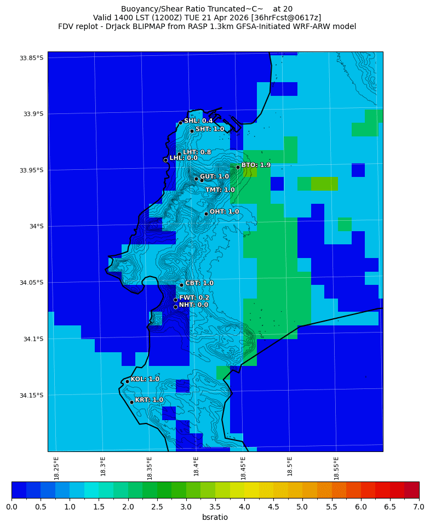
Task: Click the 'TMT: 1.0' map label
Action: 220,190
